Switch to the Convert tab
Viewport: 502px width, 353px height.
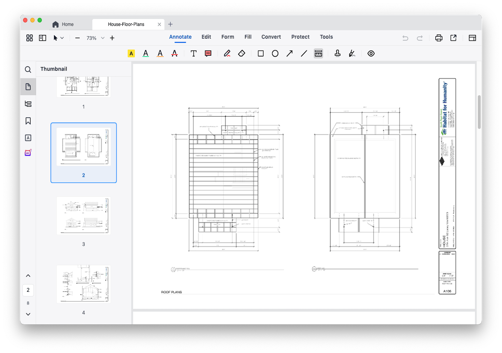pyautogui.click(x=271, y=37)
